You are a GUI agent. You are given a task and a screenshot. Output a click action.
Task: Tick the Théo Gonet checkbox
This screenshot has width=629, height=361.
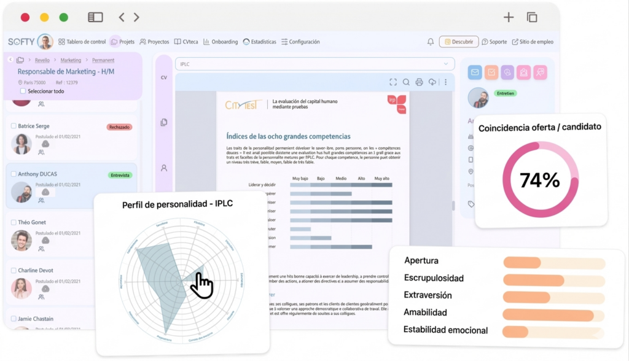pyautogui.click(x=14, y=222)
